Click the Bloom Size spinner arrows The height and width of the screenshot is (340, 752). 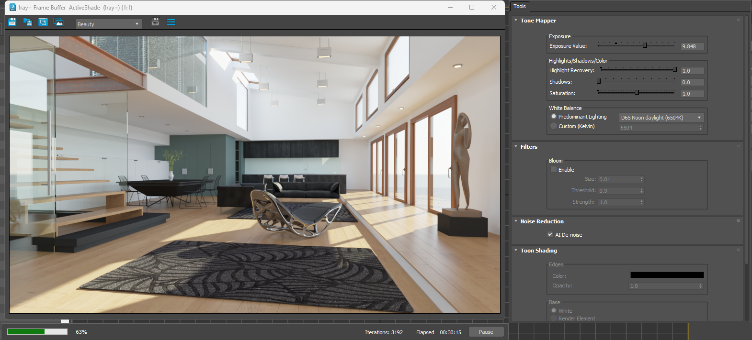coord(642,179)
